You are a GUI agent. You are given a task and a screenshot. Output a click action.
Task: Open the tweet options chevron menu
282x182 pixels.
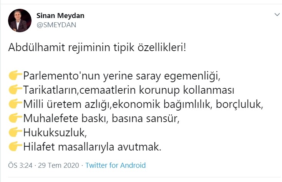pyautogui.click(x=276, y=15)
